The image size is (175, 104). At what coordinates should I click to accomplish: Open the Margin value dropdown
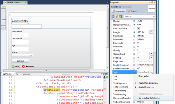[151, 32]
